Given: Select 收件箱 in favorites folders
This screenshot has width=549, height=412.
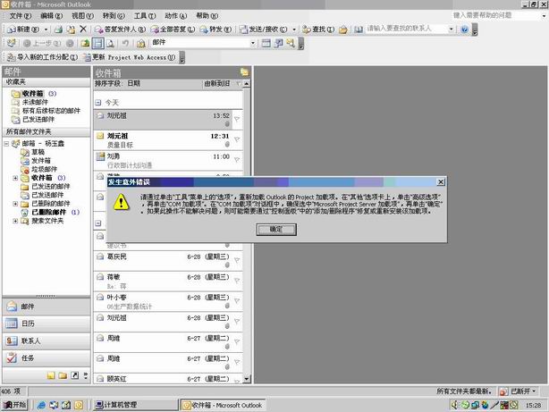Looking at the screenshot, I should coord(32,94).
